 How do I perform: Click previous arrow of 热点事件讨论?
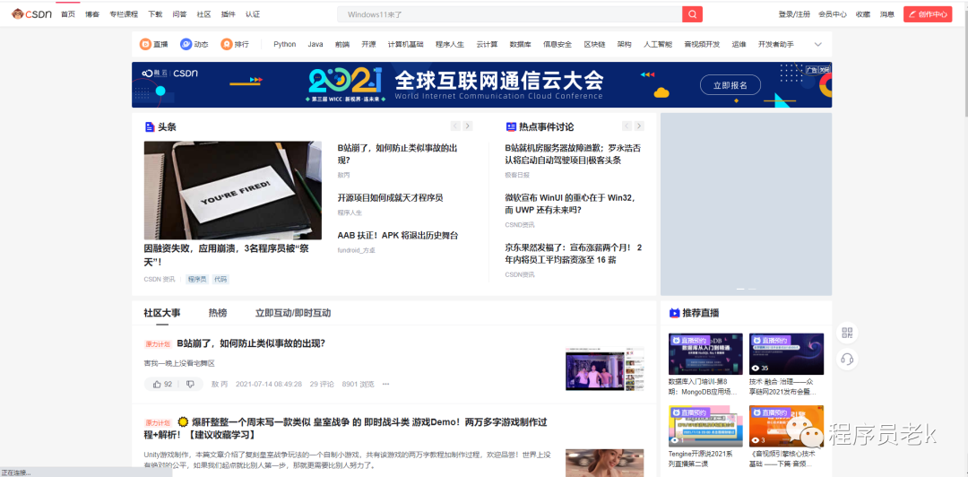point(627,126)
